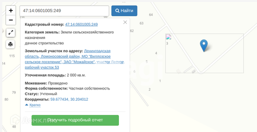Click plot number 64 on map
Viewport: 257px width, 132px height.
151,15
